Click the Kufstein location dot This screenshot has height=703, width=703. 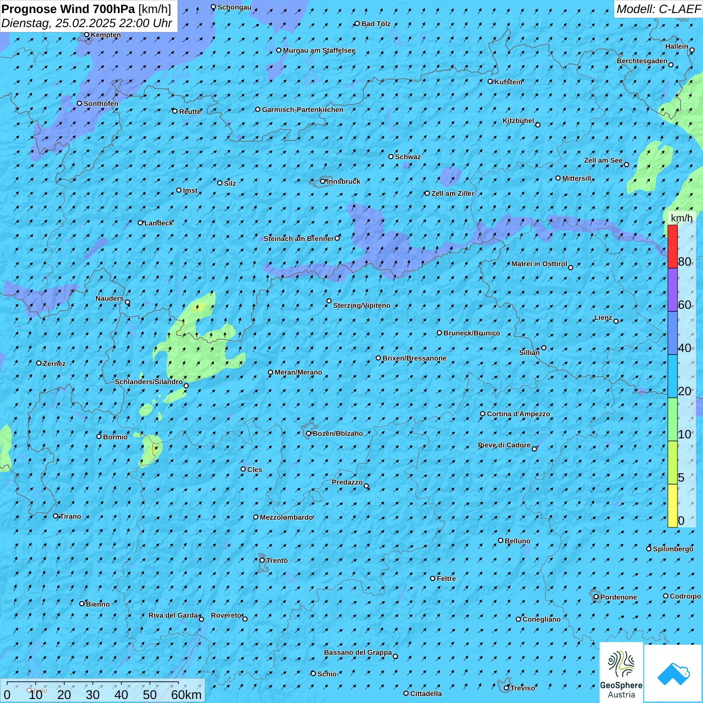coord(491,81)
